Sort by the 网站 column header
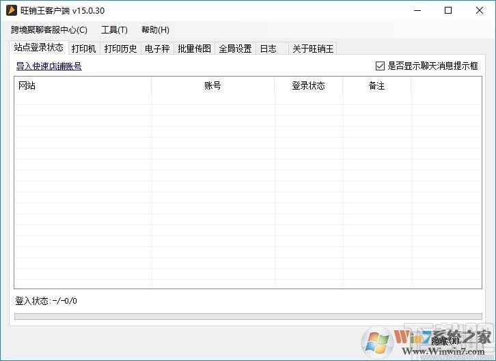Screen dimensions: 496x361 coord(83,85)
